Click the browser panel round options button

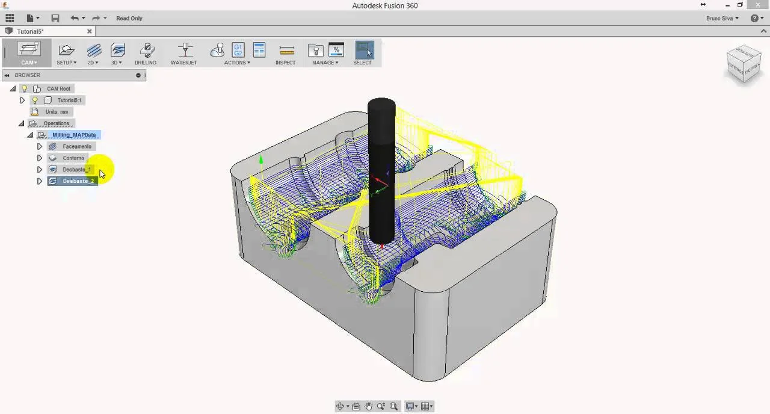click(x=138, y=75)
